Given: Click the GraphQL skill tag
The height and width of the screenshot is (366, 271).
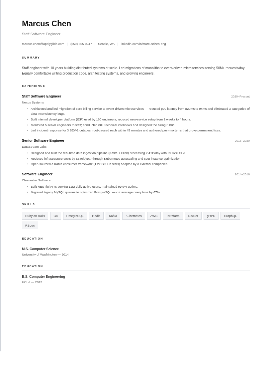Looking at the screenshot, I should (x=230, y=216).
